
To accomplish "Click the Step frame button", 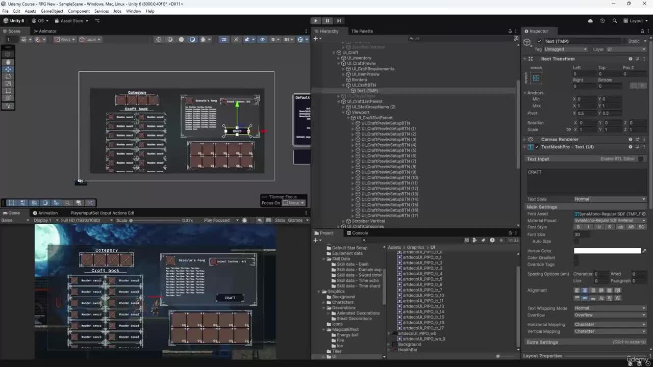I will pos(338,21).
